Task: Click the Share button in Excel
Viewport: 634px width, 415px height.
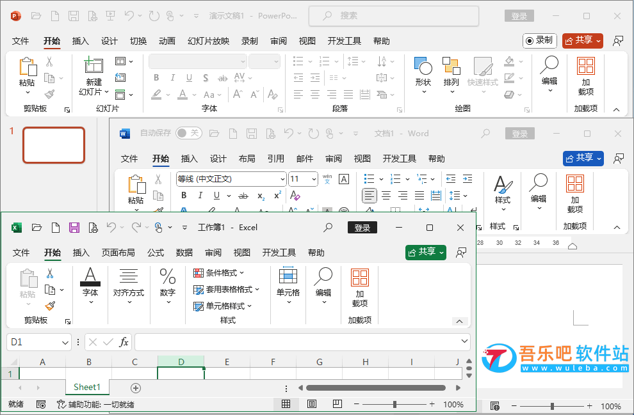Action: coord(426,253)
